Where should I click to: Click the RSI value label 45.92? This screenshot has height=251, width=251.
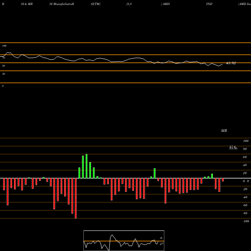[x=231, y=63]
